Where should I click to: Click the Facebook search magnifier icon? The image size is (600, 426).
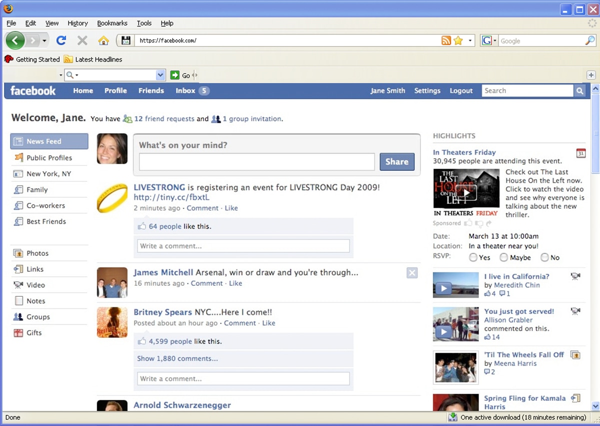(x=579, y=91)
